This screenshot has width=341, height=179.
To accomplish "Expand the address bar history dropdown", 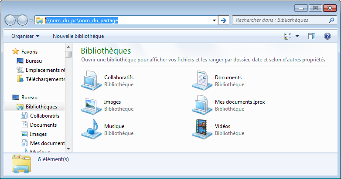I will point(214,20).
